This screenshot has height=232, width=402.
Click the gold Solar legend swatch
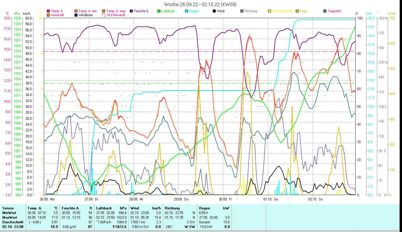tap(297, 11)
